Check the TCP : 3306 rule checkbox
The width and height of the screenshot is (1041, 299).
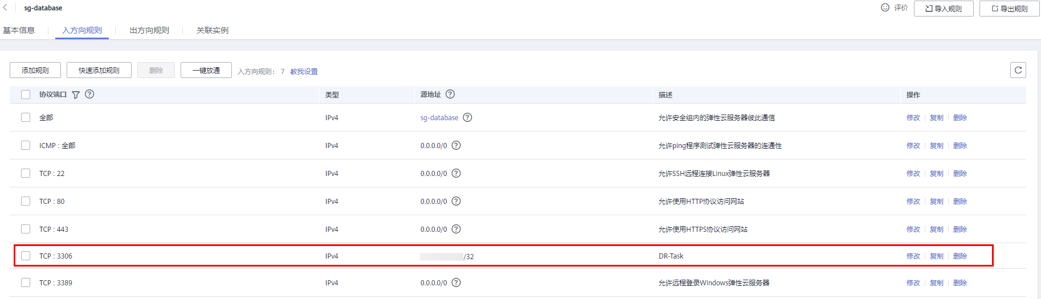point(26,256)
